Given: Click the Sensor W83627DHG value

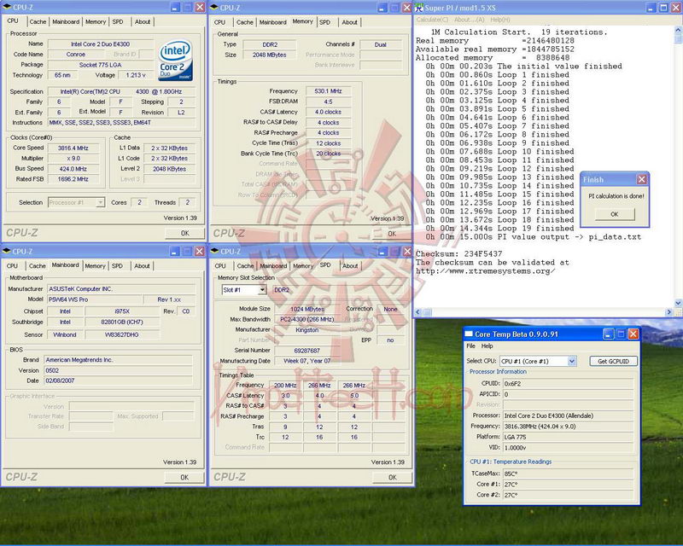Looking at the screenshot, I should pos(122,334).
